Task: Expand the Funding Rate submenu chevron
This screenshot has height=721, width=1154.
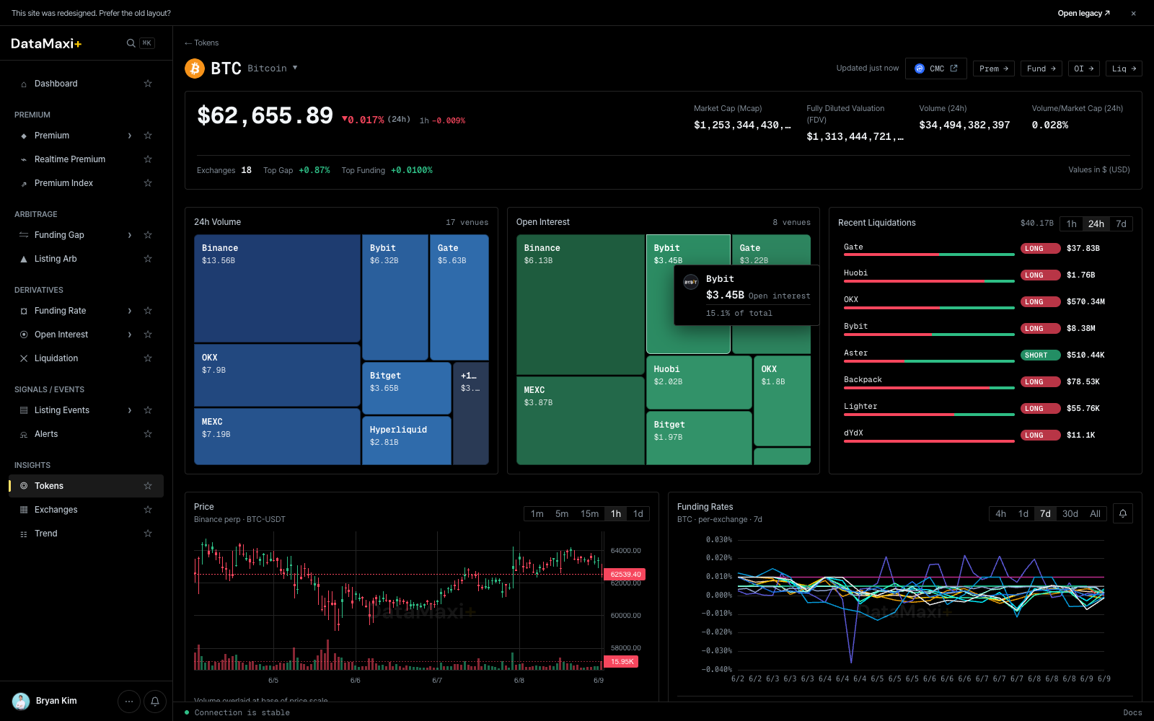Action: [x=130, y=311]
